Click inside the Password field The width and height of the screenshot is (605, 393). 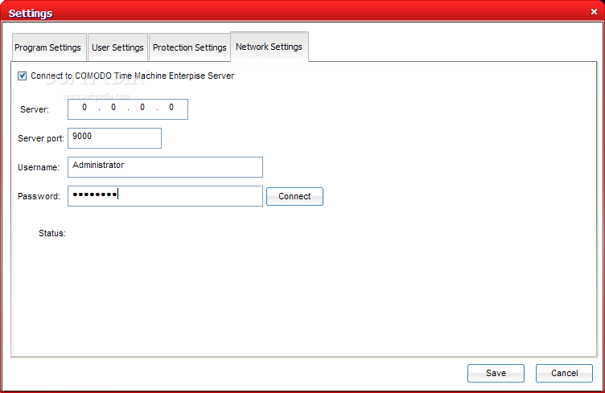click(x=165, y=196)
